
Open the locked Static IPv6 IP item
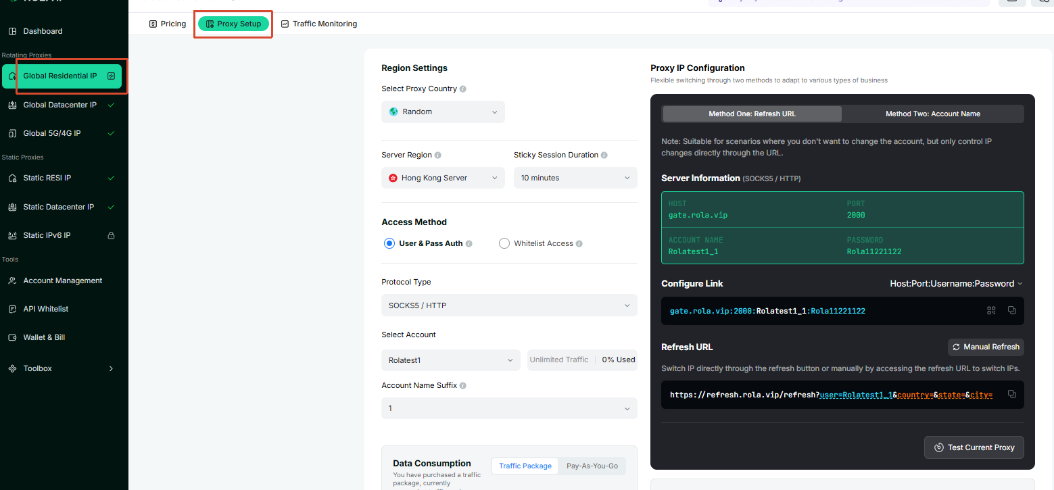tap(62, 235)
